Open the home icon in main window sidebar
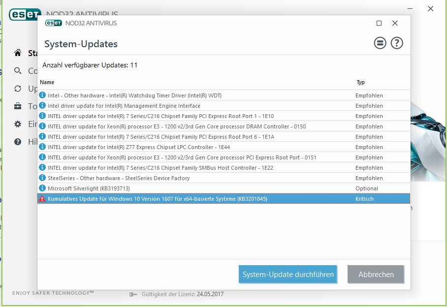 (x=18, y=53)
